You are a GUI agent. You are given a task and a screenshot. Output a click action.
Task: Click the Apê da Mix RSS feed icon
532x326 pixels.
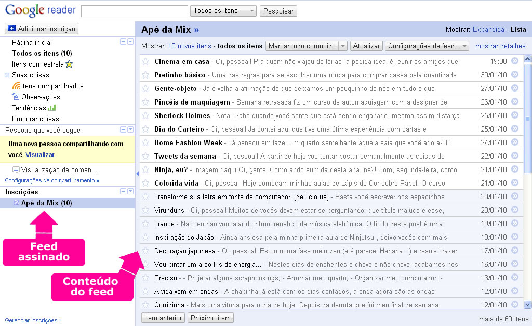click(16, 203)
